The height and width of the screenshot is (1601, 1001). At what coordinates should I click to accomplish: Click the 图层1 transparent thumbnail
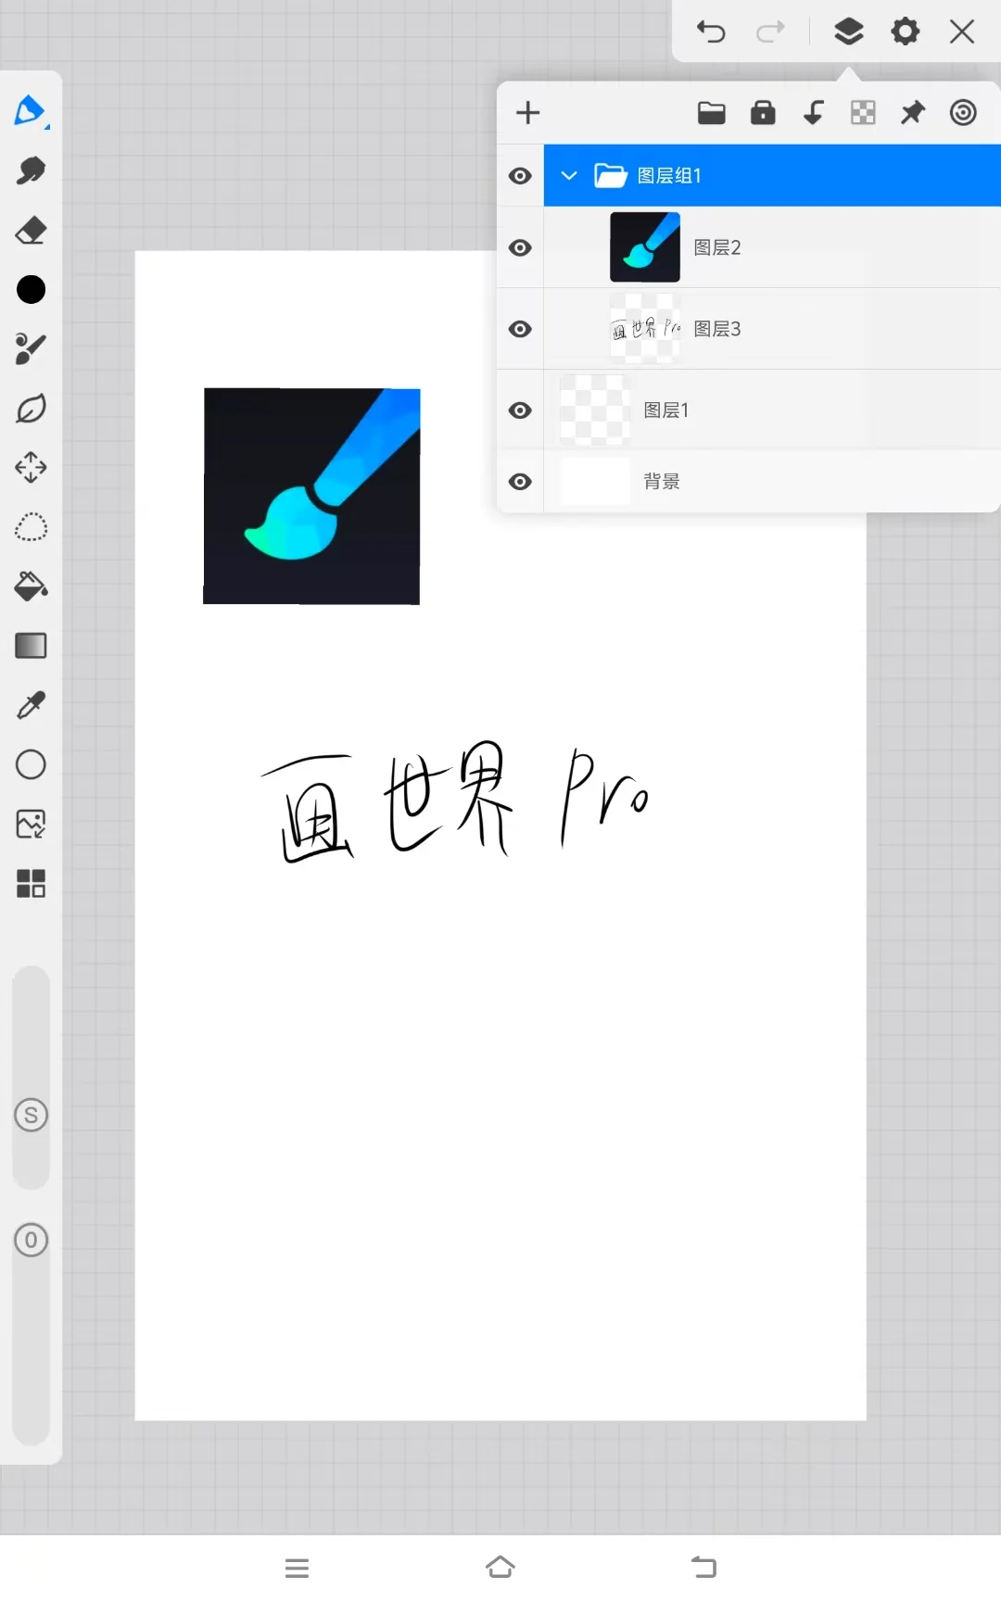coord(595,410)
